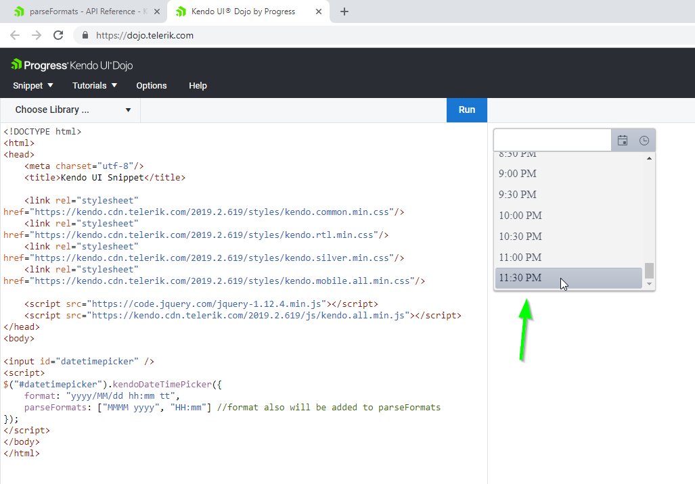
Task: Choose 10:30 PM in time list
Action: pyautogui.click(x=568, y=237)
